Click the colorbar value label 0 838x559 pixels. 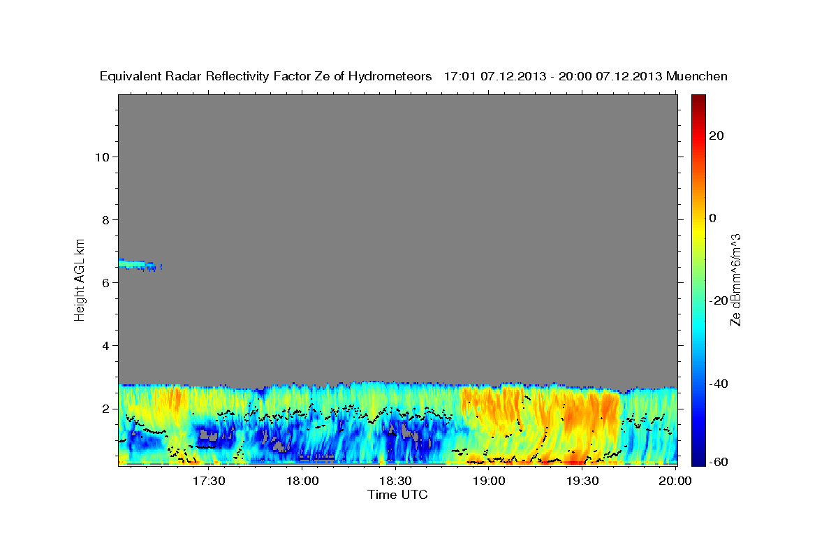pos(713,218)
